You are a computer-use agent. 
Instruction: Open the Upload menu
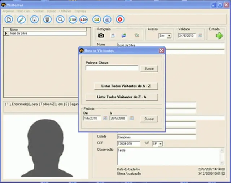click(52, 11)
